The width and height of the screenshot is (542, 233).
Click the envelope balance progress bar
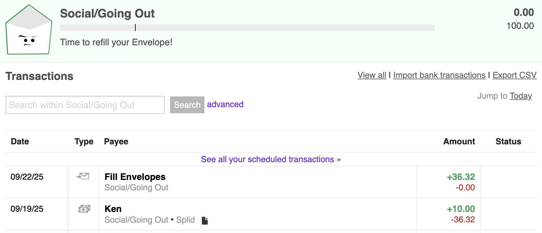click(247, 28)
